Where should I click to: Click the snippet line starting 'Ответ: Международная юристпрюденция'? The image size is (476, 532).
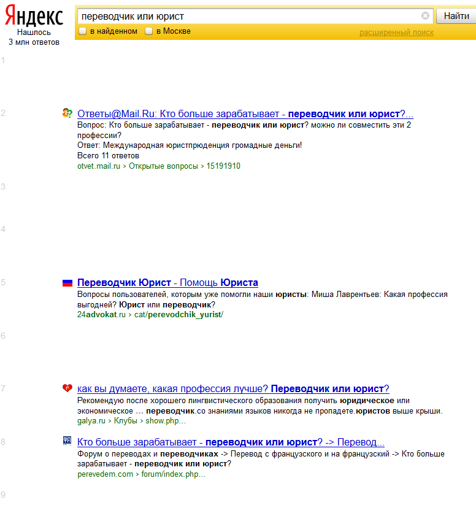click(x=190, y=145)
